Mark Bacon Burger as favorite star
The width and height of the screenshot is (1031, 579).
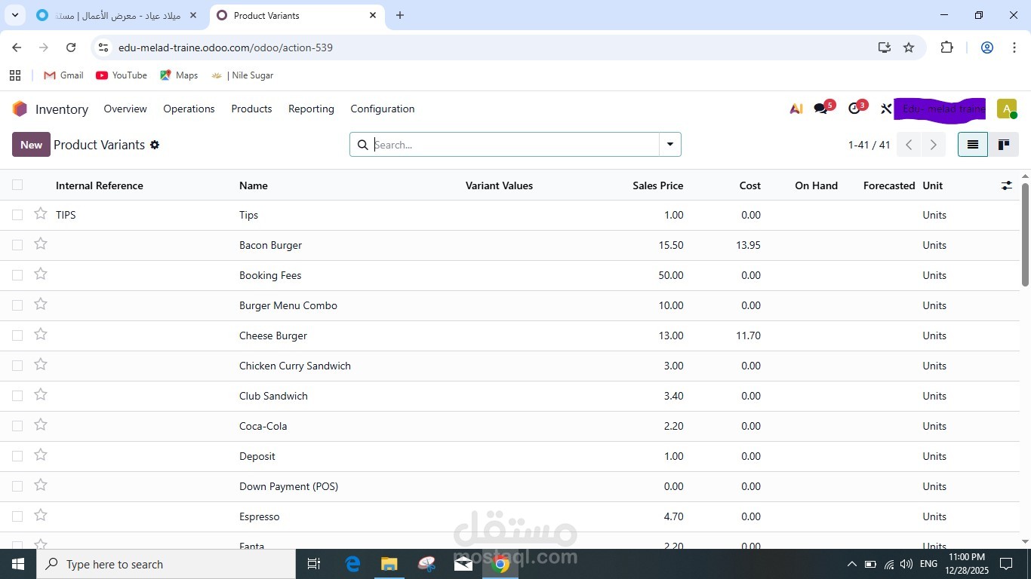coord(41,244)
